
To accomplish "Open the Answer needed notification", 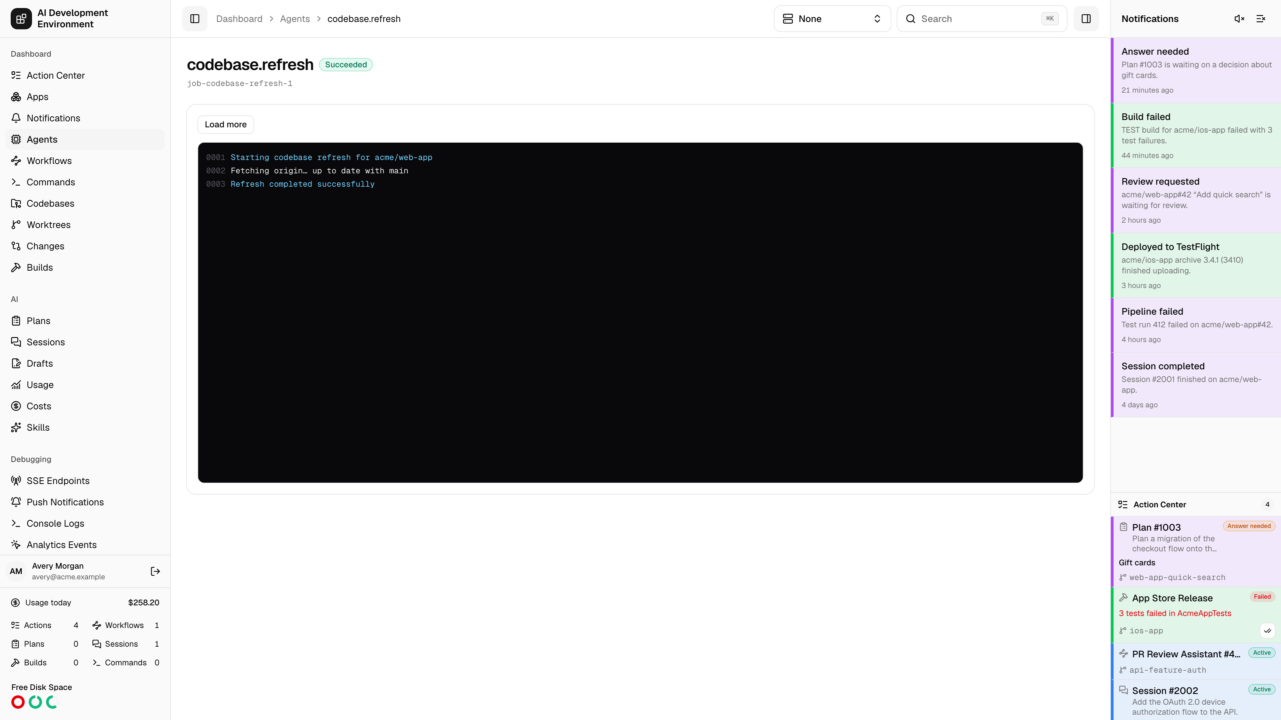I will pyautogui.click(x=1196, y=71).
